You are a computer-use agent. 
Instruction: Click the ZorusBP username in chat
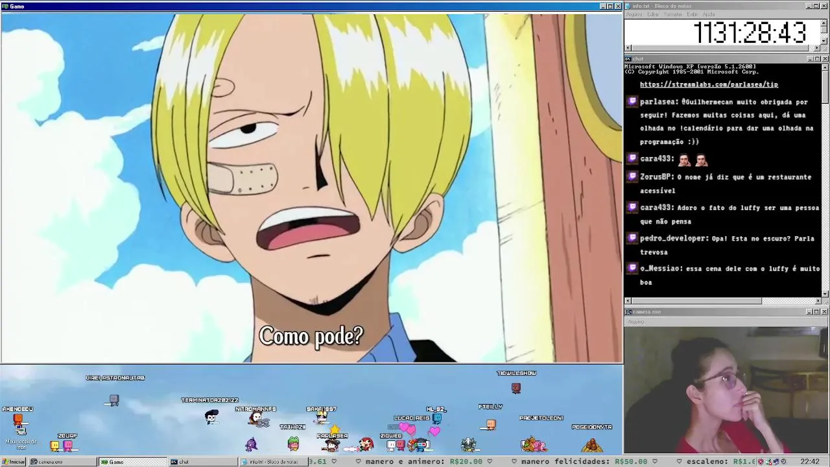point(656,176)
